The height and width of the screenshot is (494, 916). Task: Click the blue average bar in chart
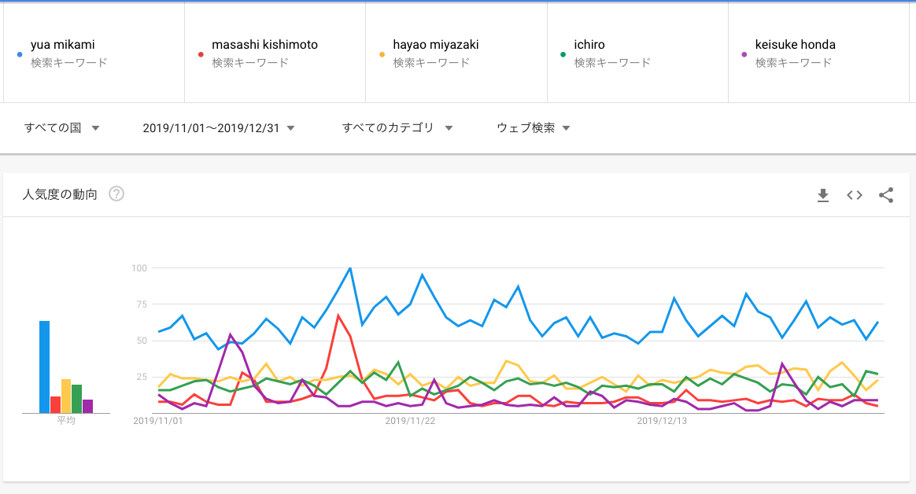pyautogui.click(x=44, y=367)
